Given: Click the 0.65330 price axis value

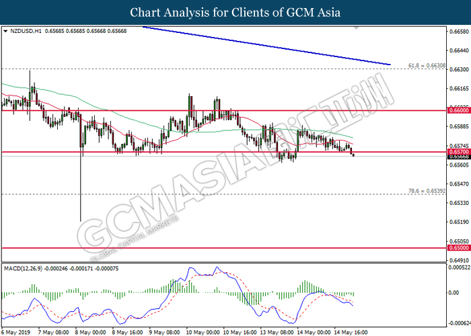Looking at the screenshot, I should (459, 203).
